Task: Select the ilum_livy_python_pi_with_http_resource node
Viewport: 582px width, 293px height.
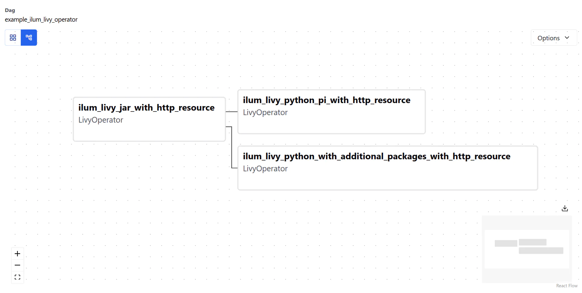Action: (x=331, y=111)
